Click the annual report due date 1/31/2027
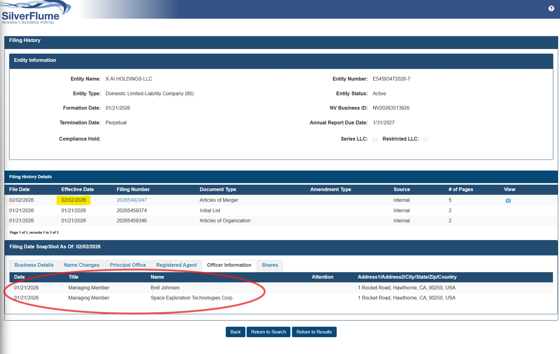Image resolution: width=560 pixels, height=354 pixels. coord(384,123)
